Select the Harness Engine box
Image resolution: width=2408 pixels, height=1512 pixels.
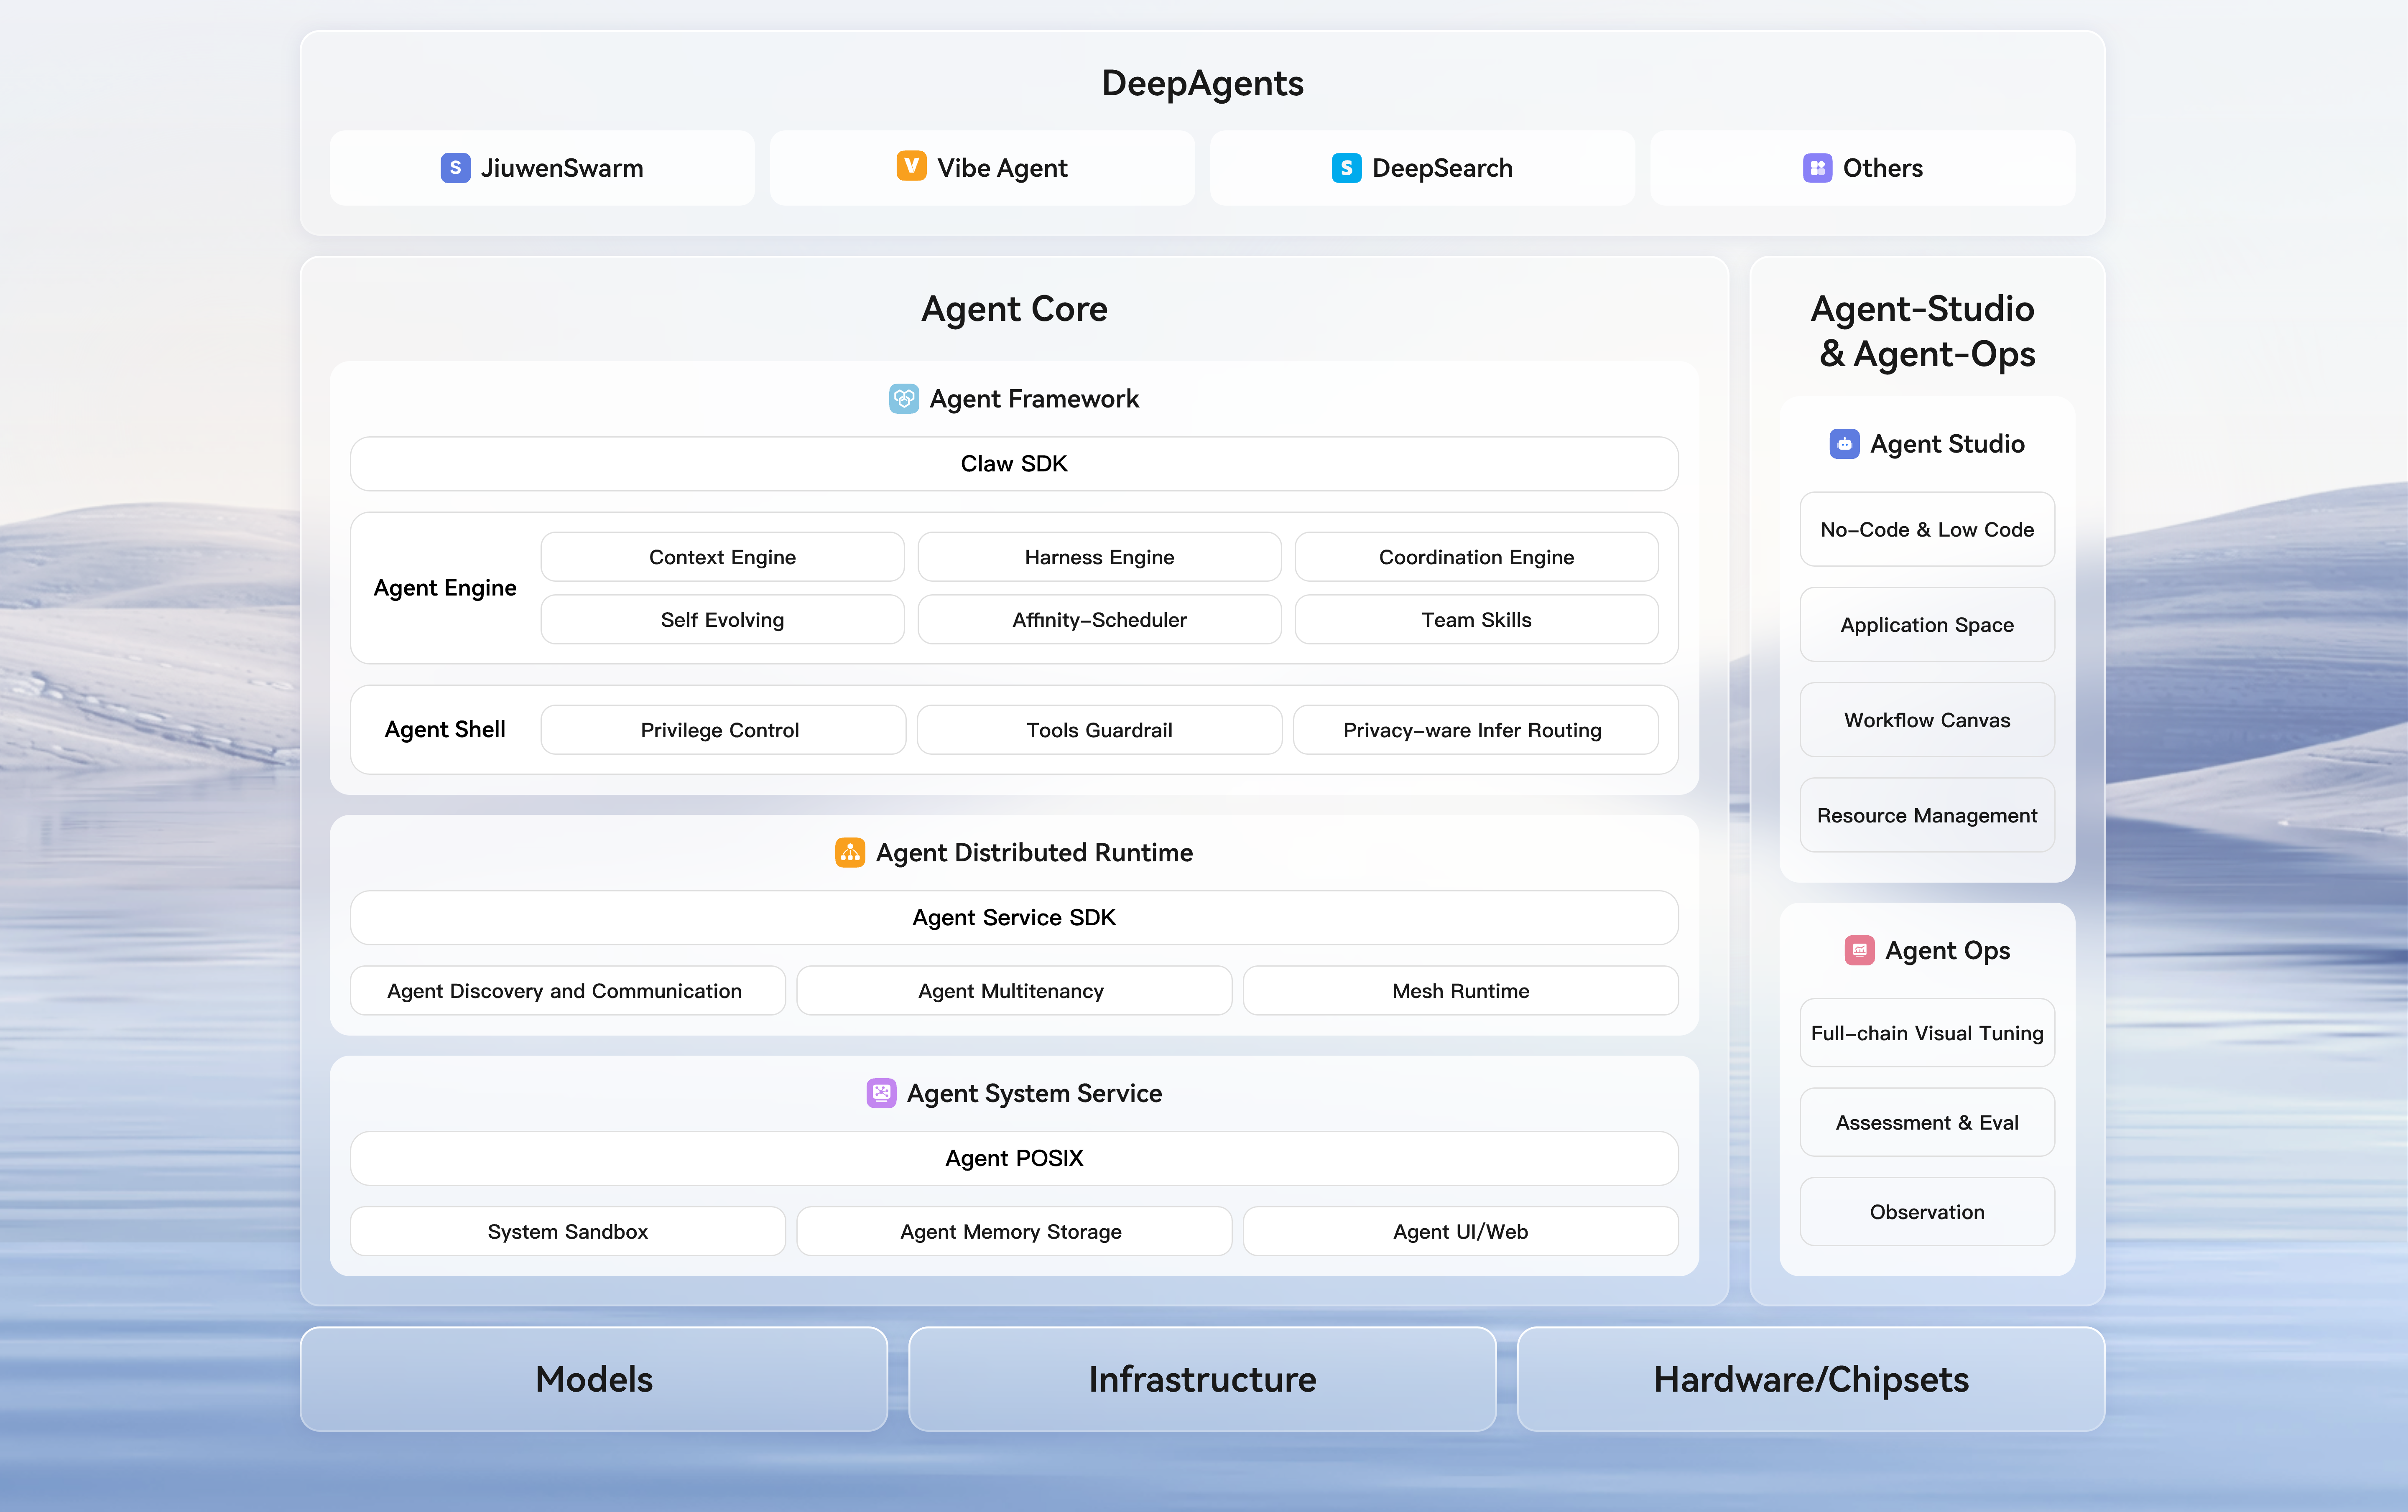1099,557
